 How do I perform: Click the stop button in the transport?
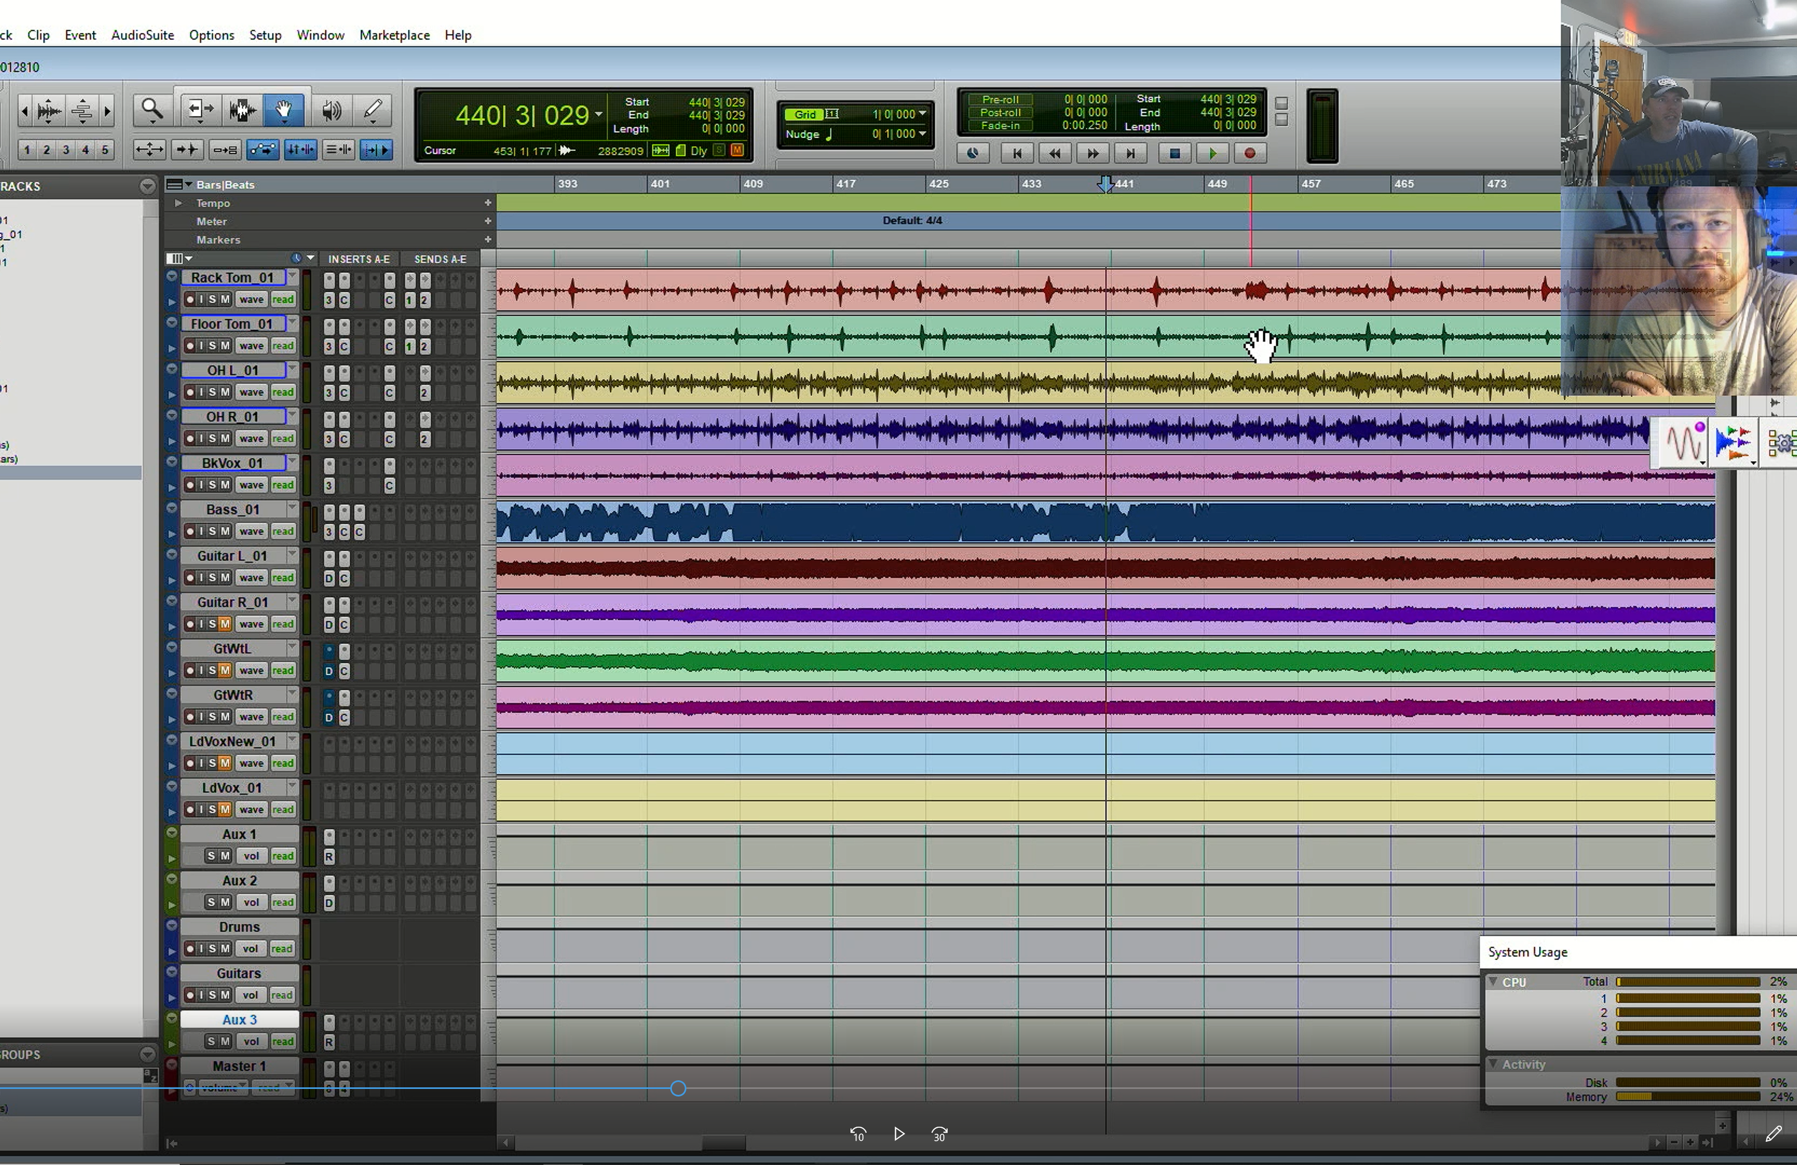click(1175, 153)
